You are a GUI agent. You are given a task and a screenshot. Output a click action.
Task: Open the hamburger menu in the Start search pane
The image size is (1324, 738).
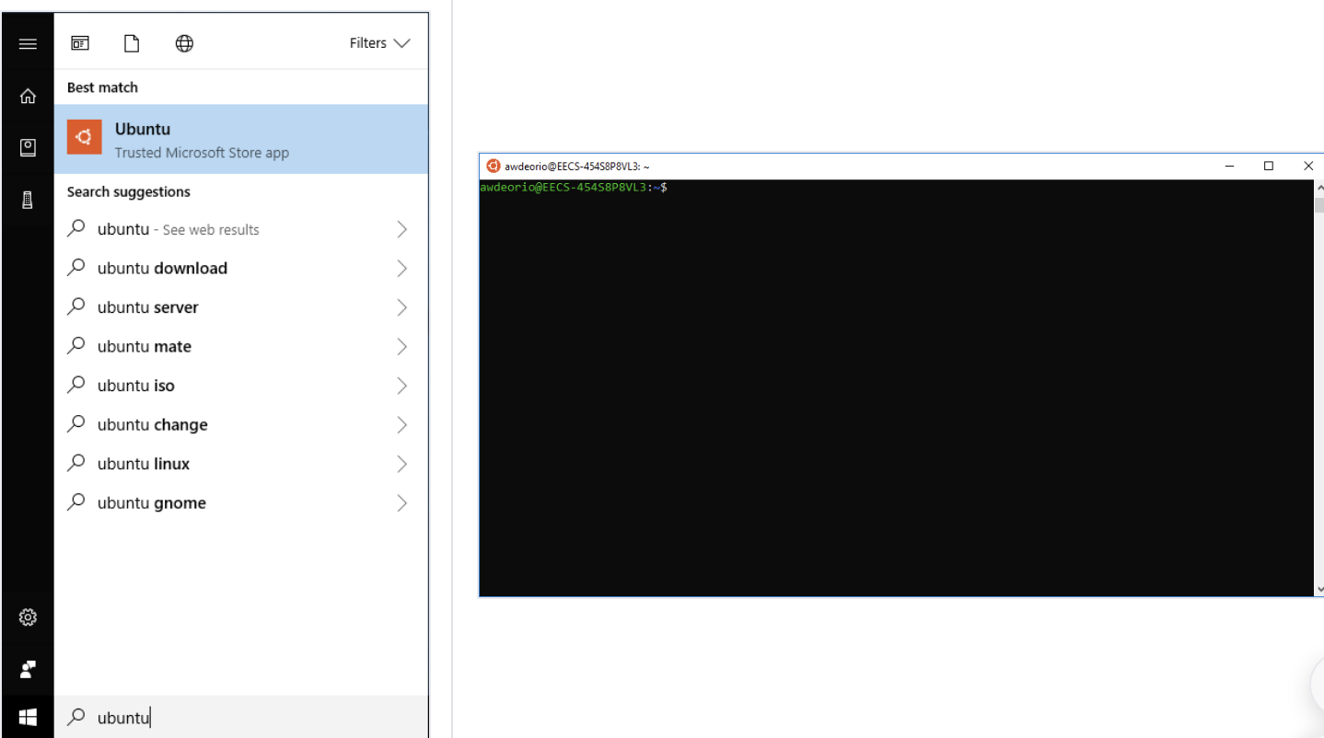(x=28, y=43)
